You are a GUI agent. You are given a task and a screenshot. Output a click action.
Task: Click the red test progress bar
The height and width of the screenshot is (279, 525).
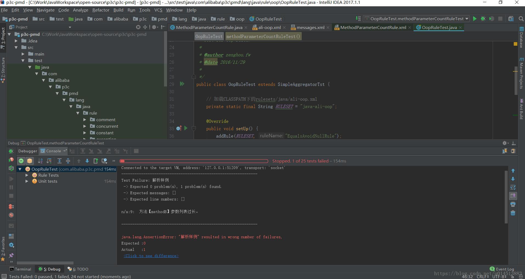(x=194, y=161)
